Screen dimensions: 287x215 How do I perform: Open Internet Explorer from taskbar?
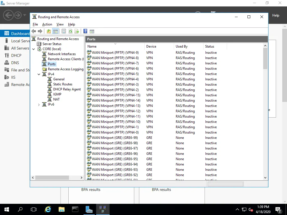click(48, 209)
